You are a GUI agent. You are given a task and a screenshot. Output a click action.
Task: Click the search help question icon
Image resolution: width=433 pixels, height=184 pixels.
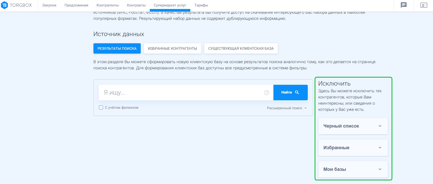(x=267, y=93)
